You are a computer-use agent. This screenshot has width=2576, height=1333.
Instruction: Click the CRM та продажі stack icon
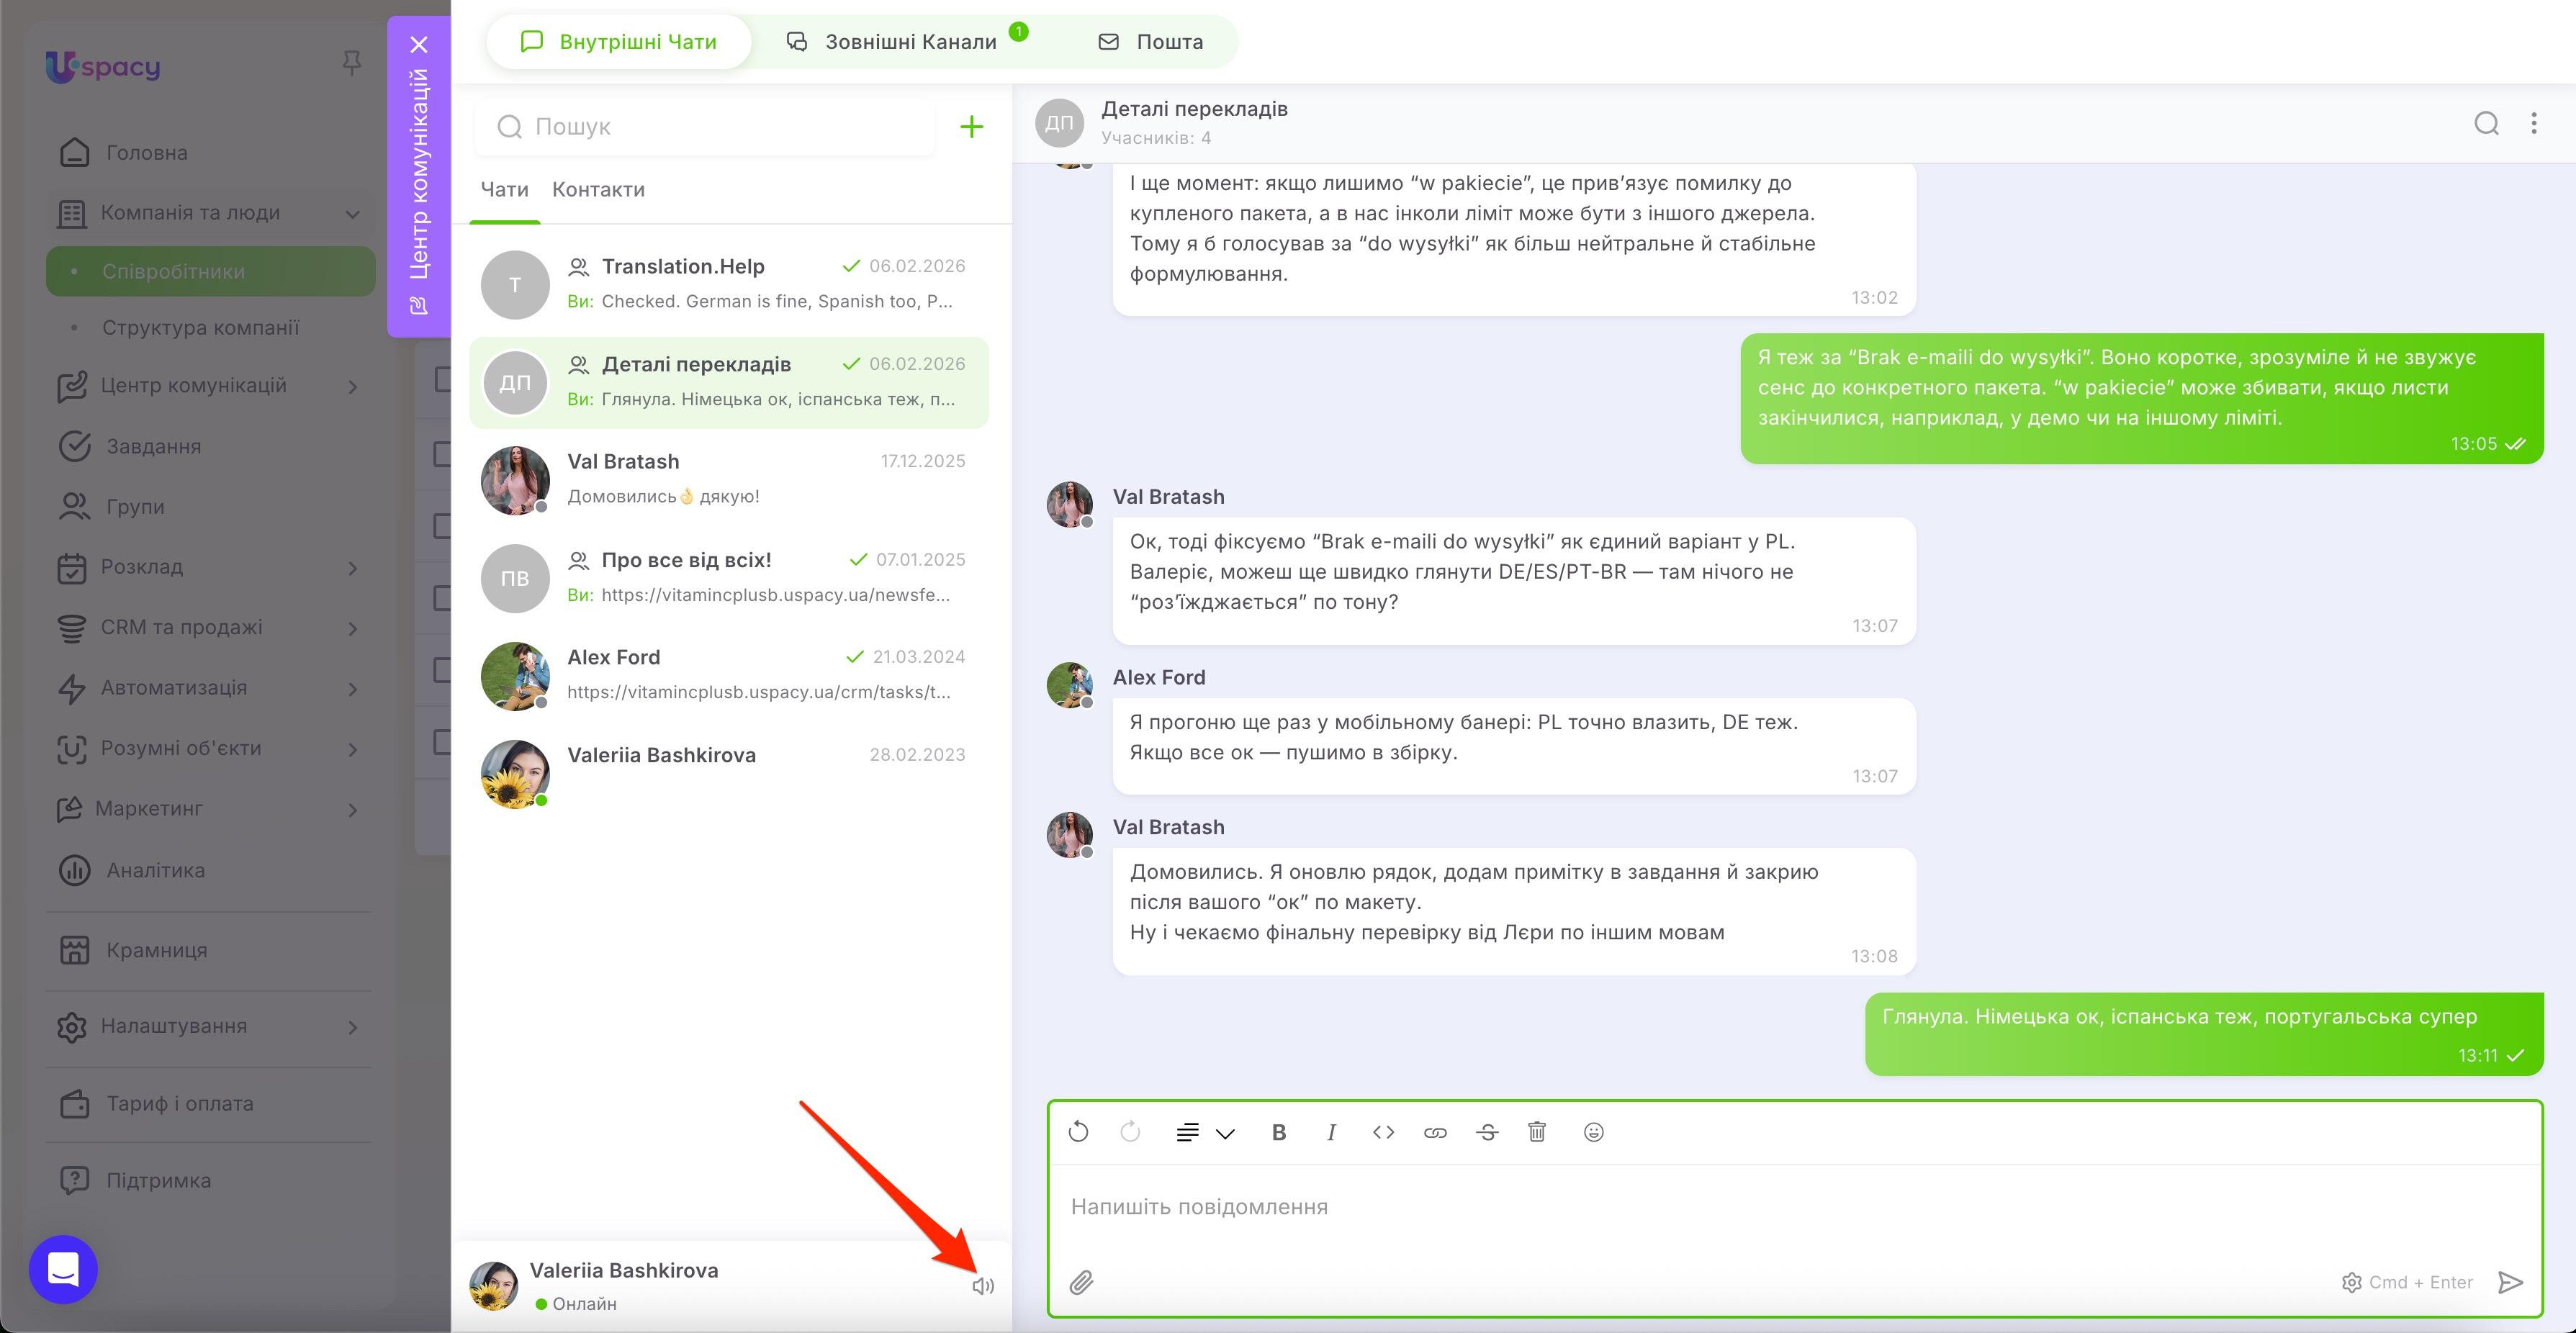[72, 628]
